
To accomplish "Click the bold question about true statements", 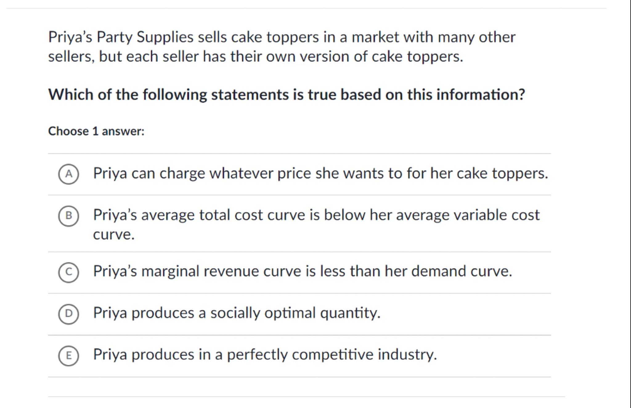I will coord(286,95).
